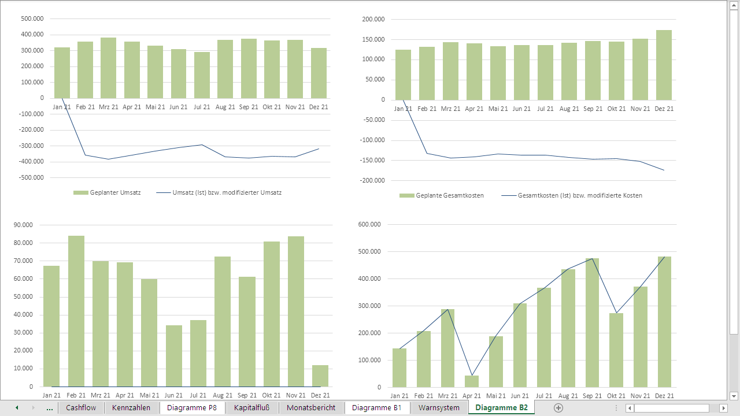Show hidden sheet tabs via ellipsis
Image resolution: width=740 pixels, height=416 pixels.
50,408
